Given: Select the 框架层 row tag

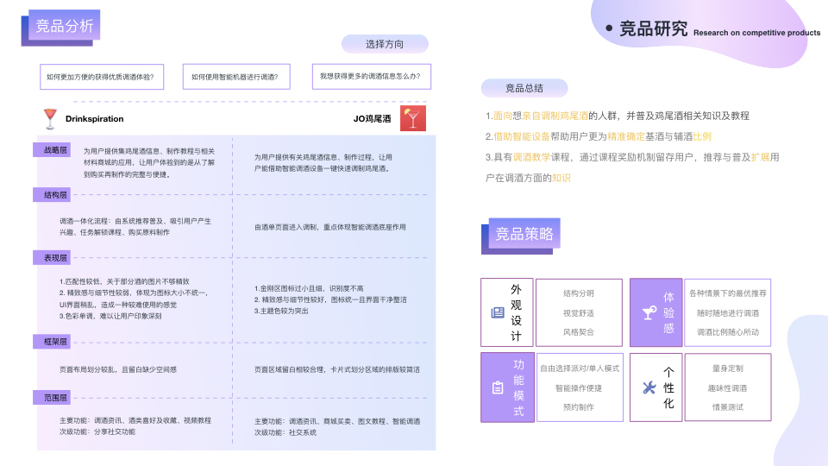Looking at the screenshot, I should tap(52, 342).
